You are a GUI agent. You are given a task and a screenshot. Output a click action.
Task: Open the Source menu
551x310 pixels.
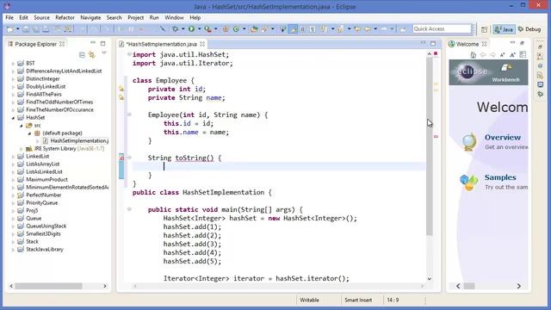[x=41, y=17]
